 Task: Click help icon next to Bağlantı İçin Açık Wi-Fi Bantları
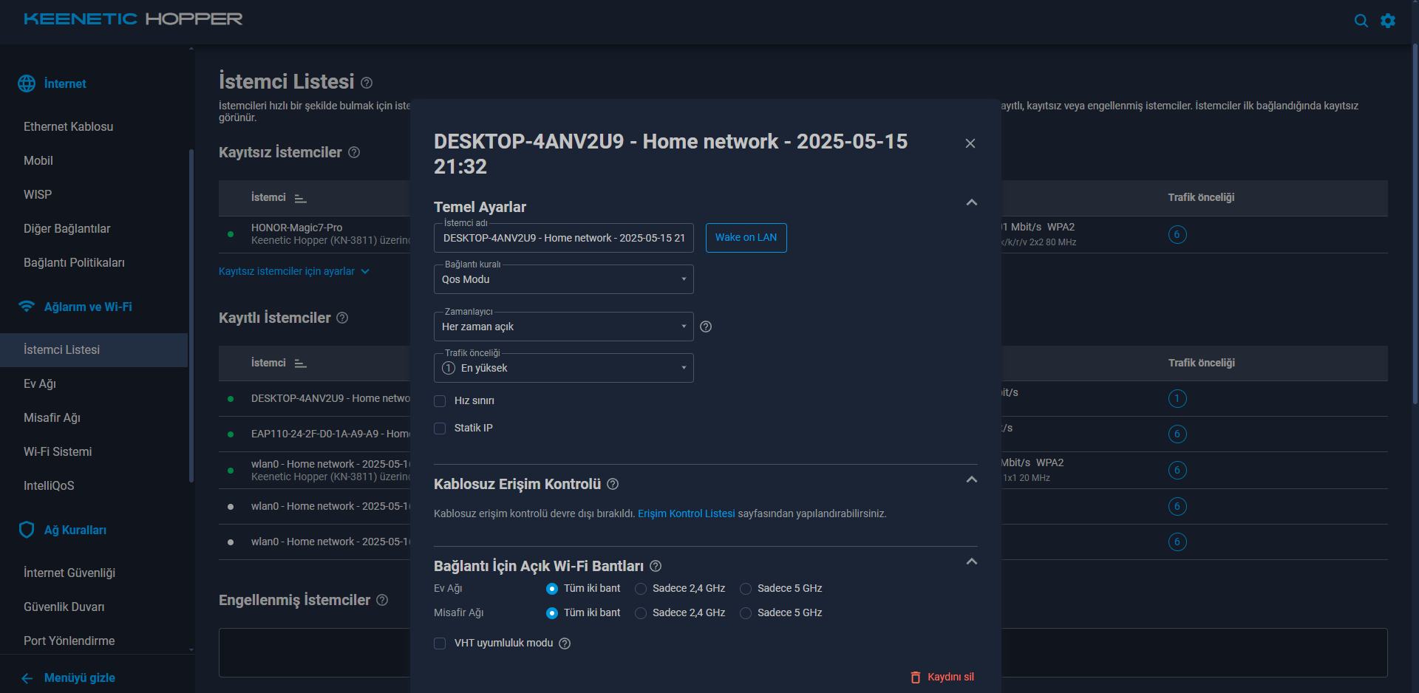point(656,566)
